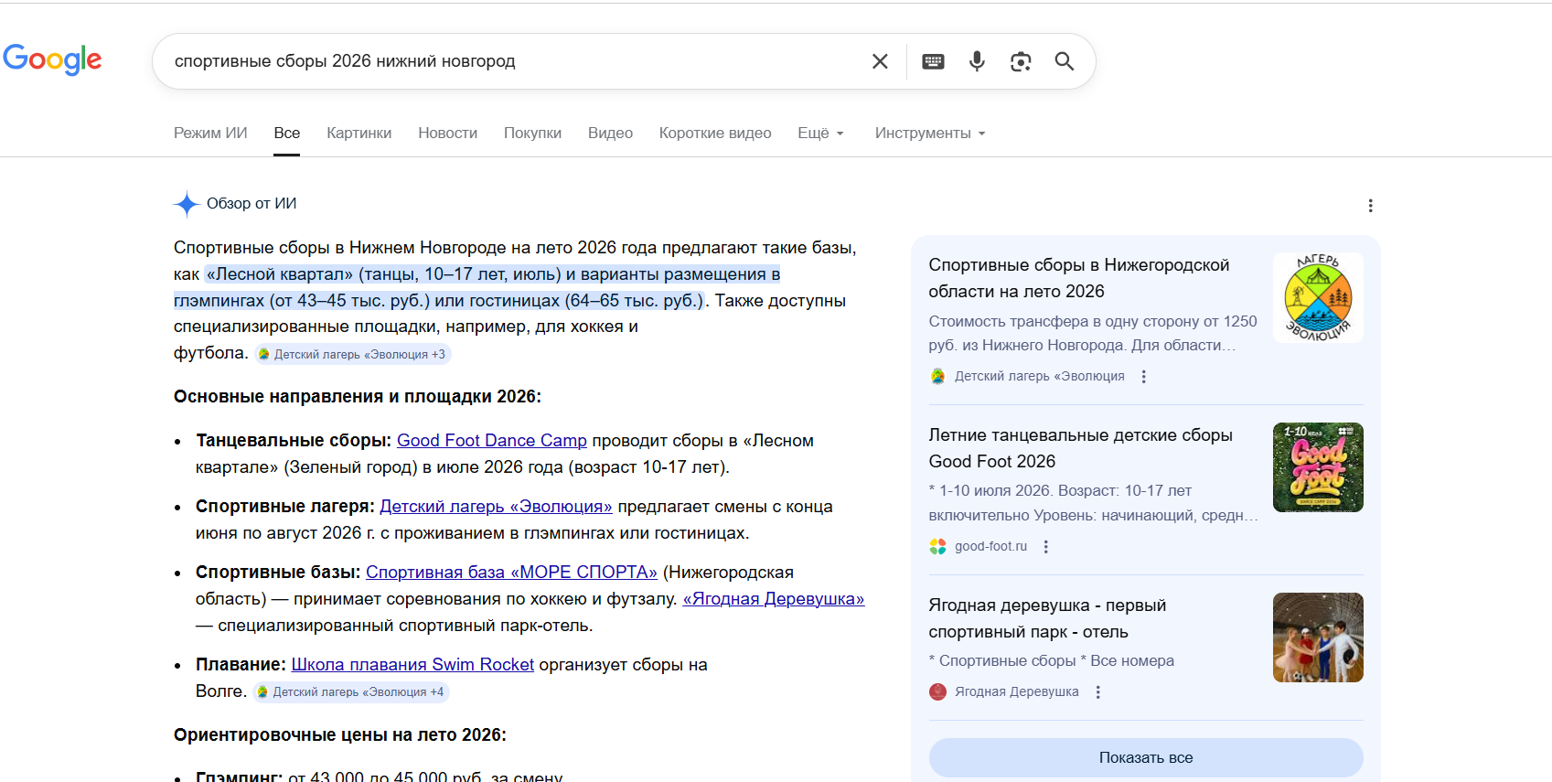The height and width of the screenshot is (782, 1552).
Task: Expand the Ещё dropdown menu
Action: coord(820,133)
